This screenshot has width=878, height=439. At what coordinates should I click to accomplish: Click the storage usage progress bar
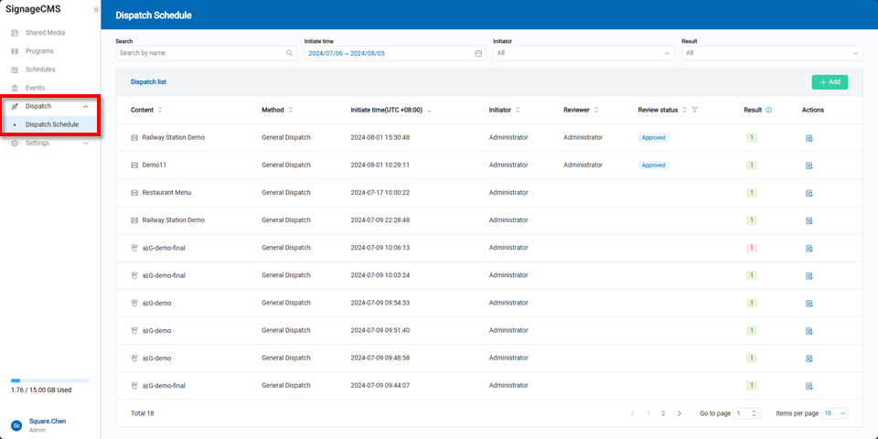coord(50,380)
